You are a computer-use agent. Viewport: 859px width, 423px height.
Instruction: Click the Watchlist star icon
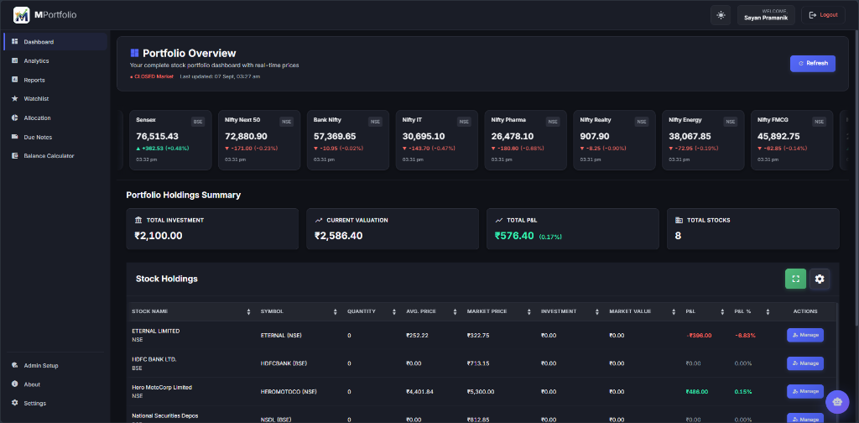[x=15, y=99]
